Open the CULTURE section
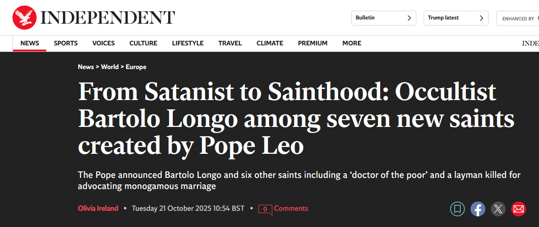Viewport: 539px width, 227px height. click(x=143, y=43)
